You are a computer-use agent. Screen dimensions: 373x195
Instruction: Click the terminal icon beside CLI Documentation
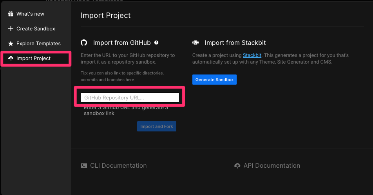click(x=84, y=166)
